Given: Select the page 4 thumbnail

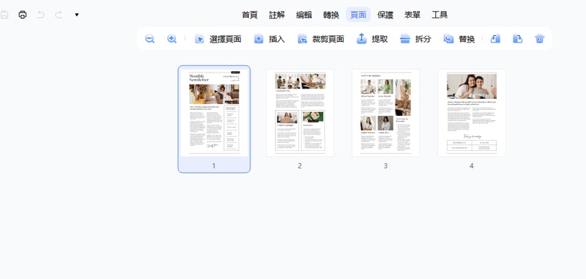Looking at the screenshot, I should point(472,113).
